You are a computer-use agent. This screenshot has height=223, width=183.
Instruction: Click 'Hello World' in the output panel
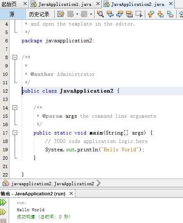click(31, 210)
